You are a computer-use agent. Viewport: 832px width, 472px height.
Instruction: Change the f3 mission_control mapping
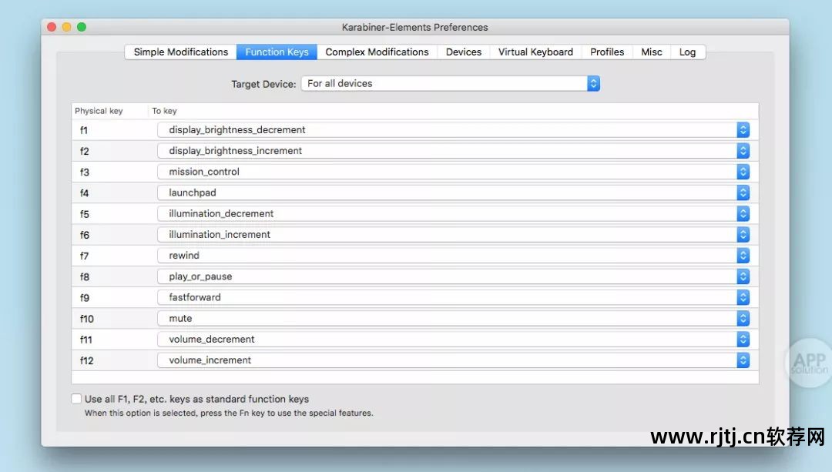coord(453,172)
